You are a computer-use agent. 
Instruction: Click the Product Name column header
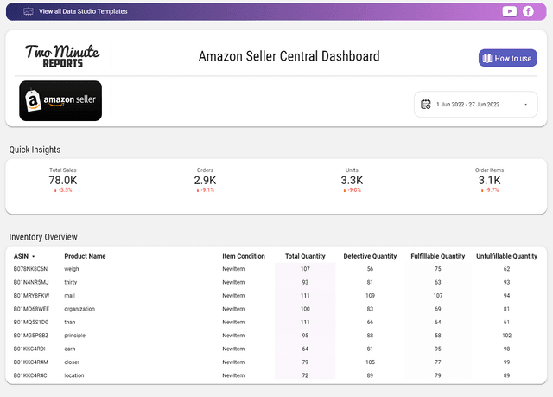point(85,256)
